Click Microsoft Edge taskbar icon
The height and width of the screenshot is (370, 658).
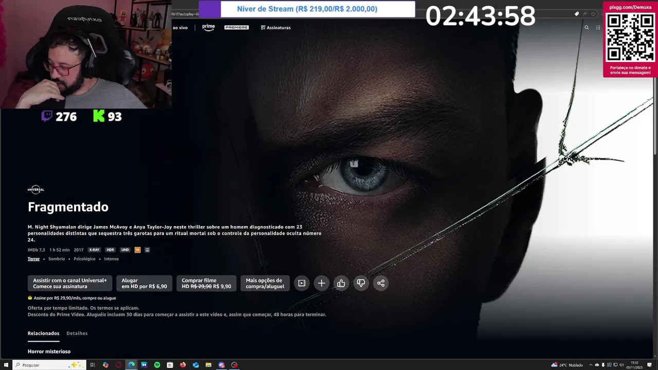click(132, 365)
